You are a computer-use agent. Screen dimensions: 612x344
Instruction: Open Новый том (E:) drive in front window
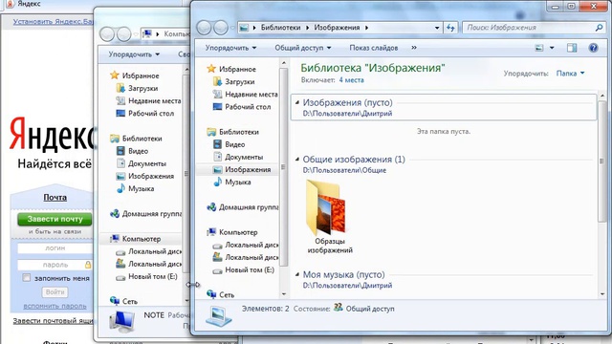(245, 269)
